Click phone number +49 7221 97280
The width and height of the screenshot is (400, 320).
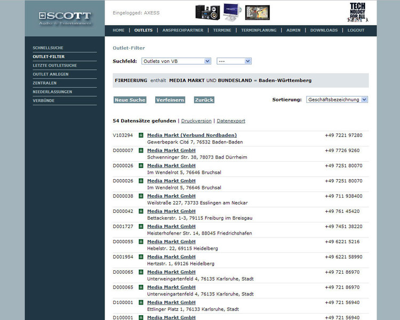coord(343,135)
